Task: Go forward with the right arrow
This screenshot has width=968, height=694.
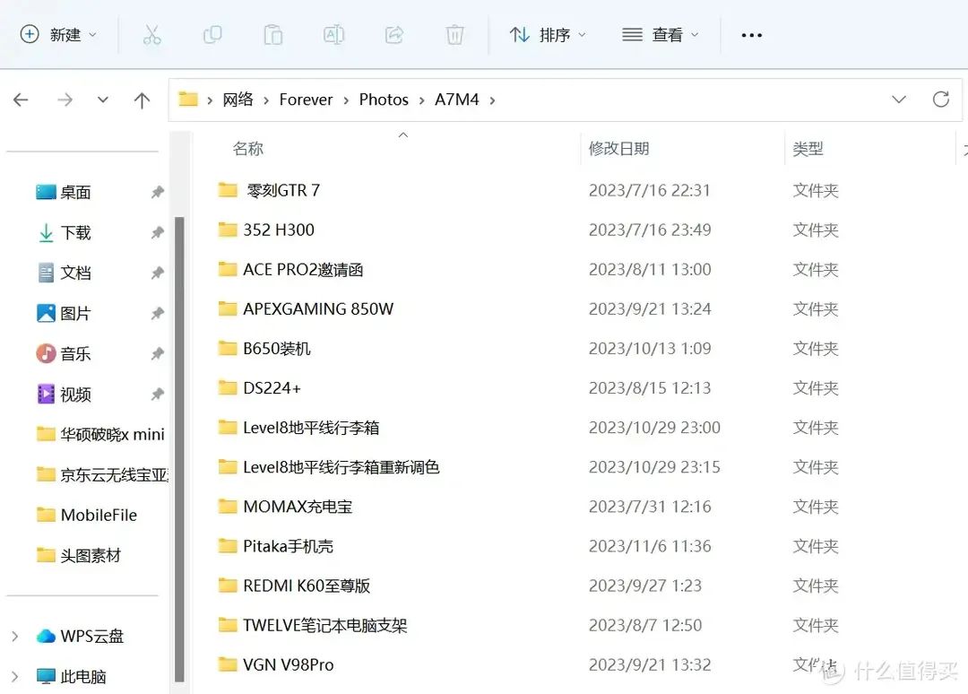Action: coord(65,100)
